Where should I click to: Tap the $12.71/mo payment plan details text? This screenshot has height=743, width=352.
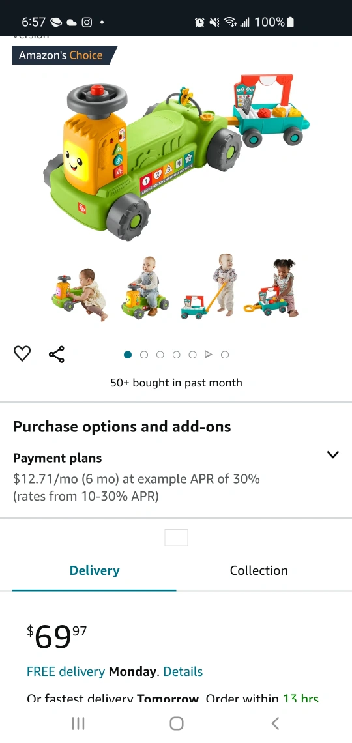136,488
